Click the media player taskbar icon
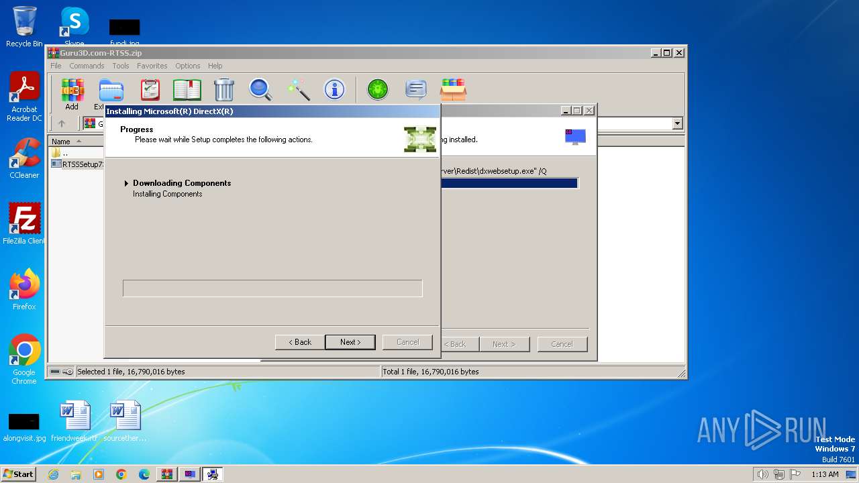Screen dimensions: 859x483 click(99, 474)
